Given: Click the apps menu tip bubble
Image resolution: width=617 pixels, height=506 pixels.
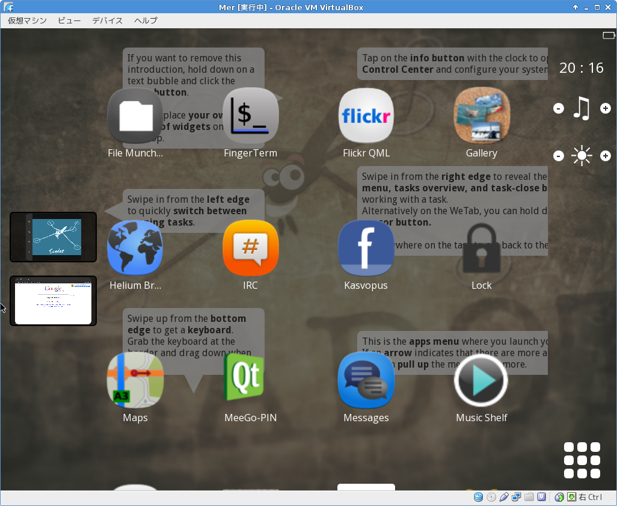Looking at the screenshot, I should click(452, 353).
